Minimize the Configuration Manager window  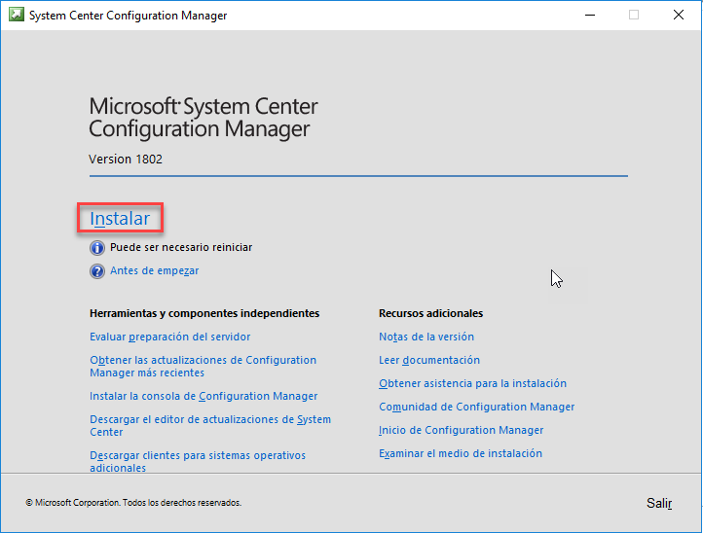[590, 15]
